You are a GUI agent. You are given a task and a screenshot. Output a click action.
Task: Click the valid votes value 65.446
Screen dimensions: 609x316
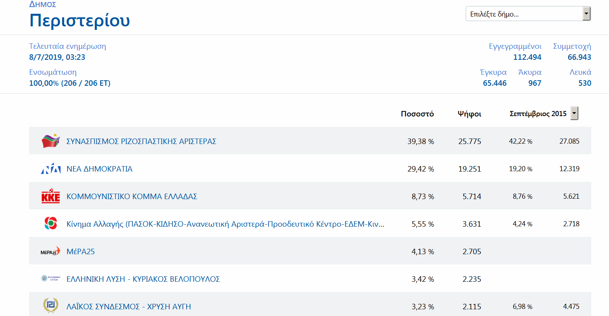click(x=495, y=83)
